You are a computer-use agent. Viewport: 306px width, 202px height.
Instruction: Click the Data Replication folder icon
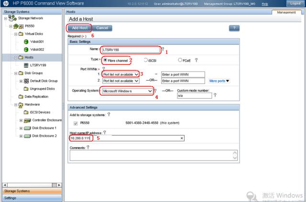point(21,97)
